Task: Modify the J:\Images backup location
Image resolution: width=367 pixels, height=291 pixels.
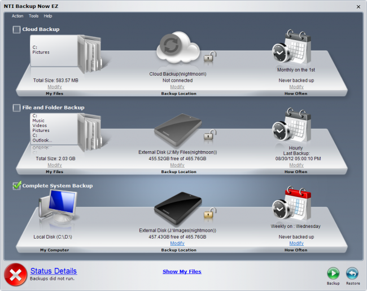Action: coord(177,243)
